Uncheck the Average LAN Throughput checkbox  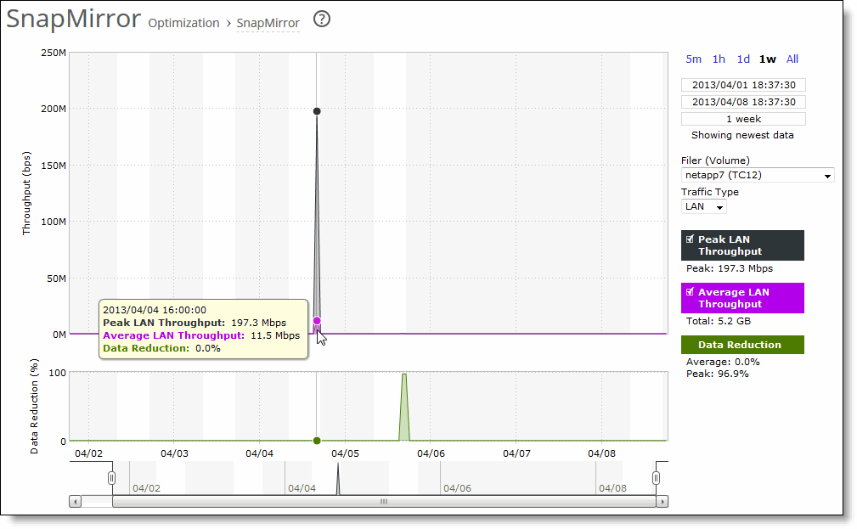coord(691,292)
